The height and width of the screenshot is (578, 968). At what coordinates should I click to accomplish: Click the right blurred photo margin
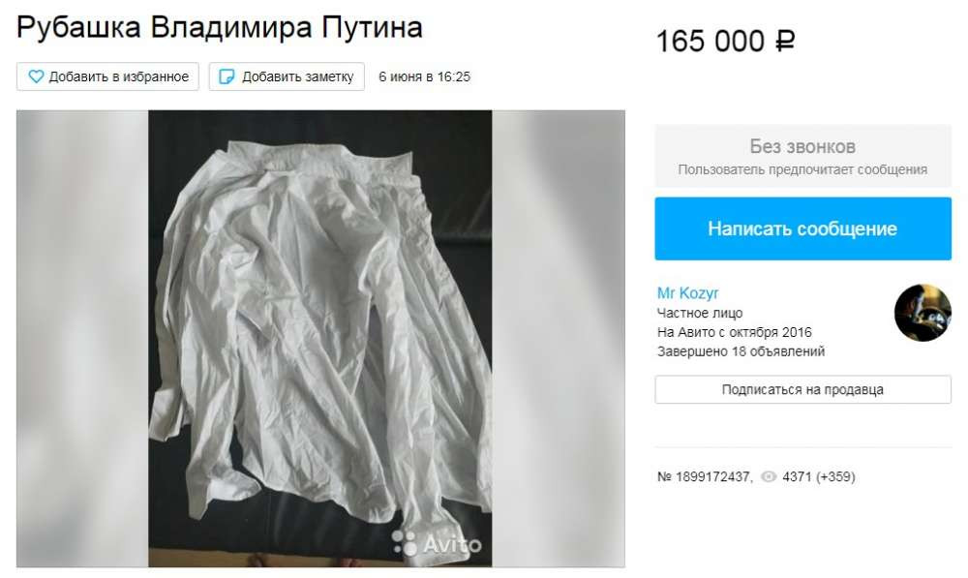[559, 339]
